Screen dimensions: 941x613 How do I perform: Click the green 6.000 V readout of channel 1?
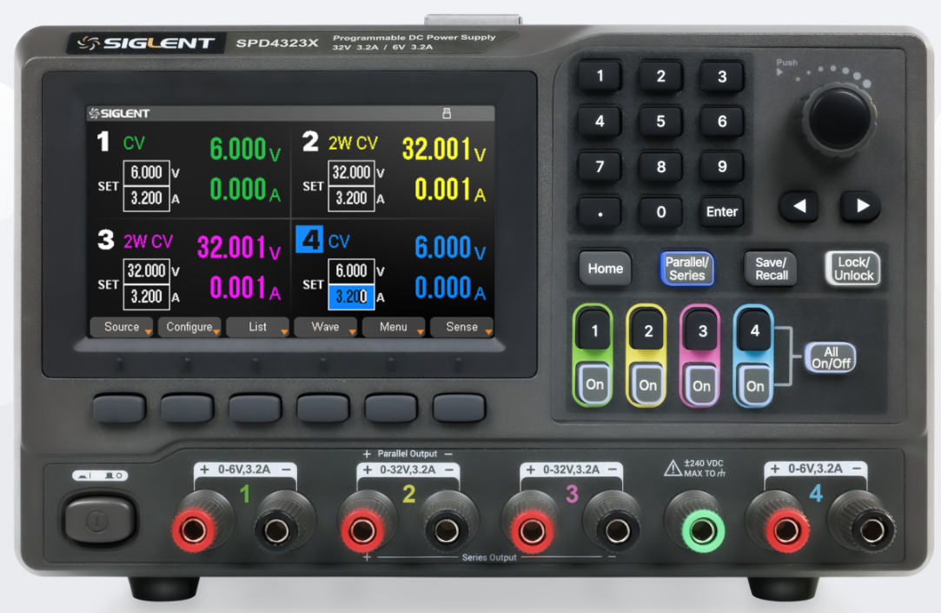245,150
